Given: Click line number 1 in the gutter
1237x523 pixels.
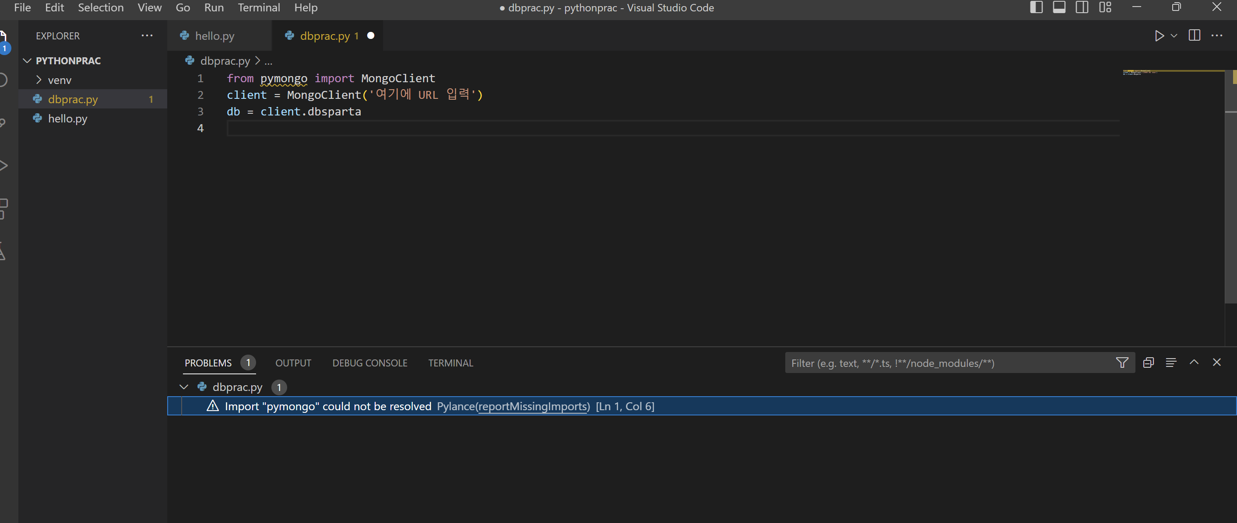Looking at the screenshot, I should pyautogui.click(x=200, y=78).
